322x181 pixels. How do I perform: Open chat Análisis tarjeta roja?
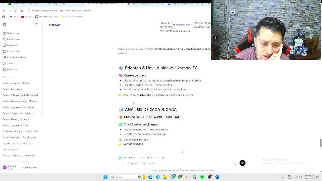[x=13, y=89]
